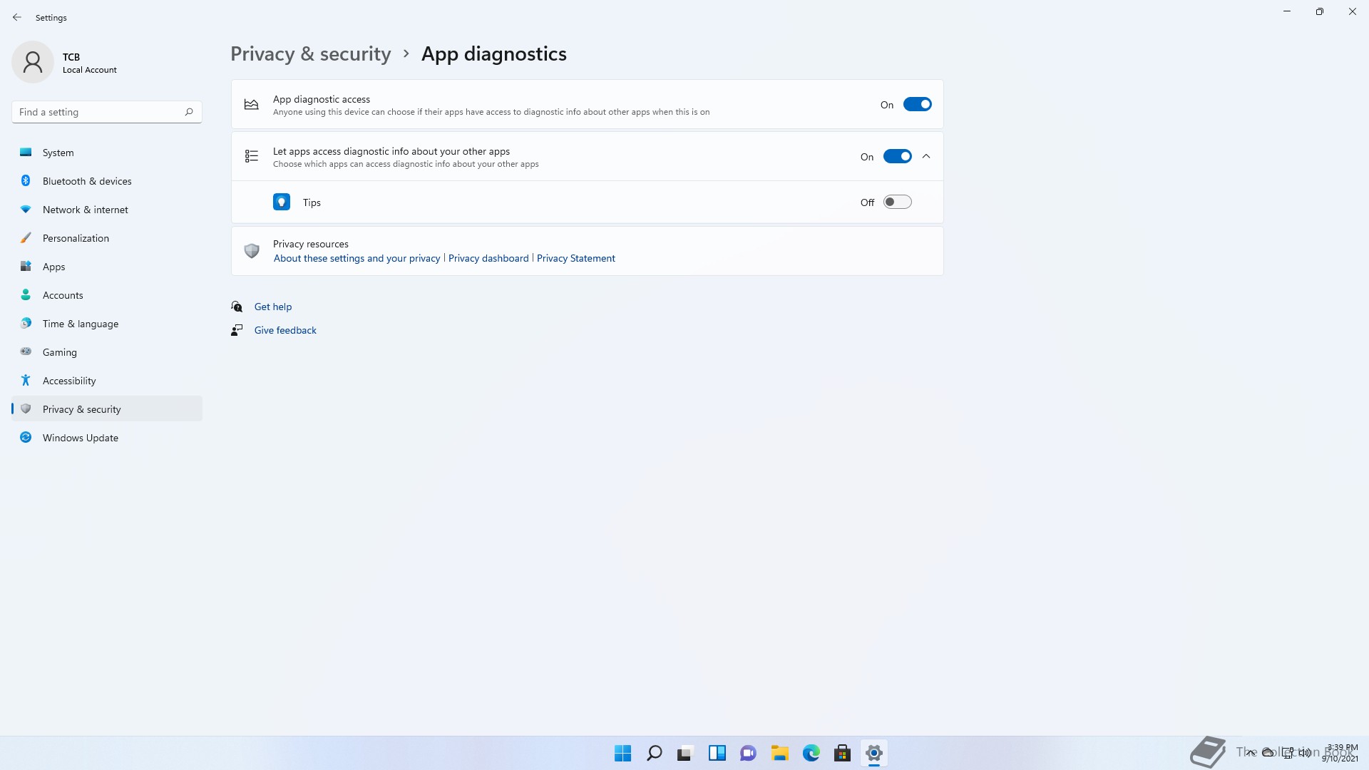1369x770 pixels.
Task: Collapse the Let apps access diagnostic info section
Action: 926,156
